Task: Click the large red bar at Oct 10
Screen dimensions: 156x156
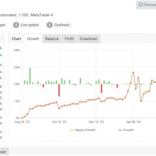Action: click(59, 90)
